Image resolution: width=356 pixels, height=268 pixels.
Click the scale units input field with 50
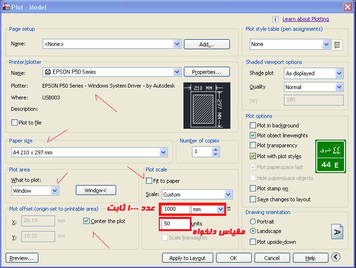175,223
